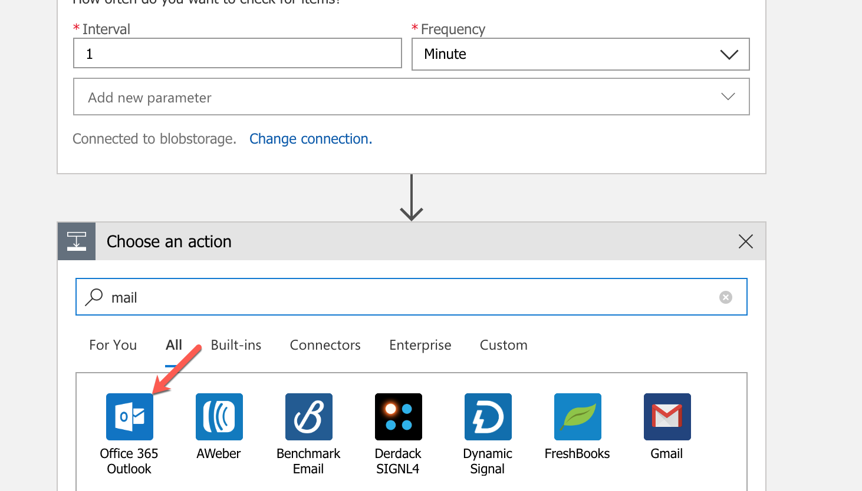Select the Dynamic Signal connector icon
This screenshot has height=491, width=862.
(488, 417)
